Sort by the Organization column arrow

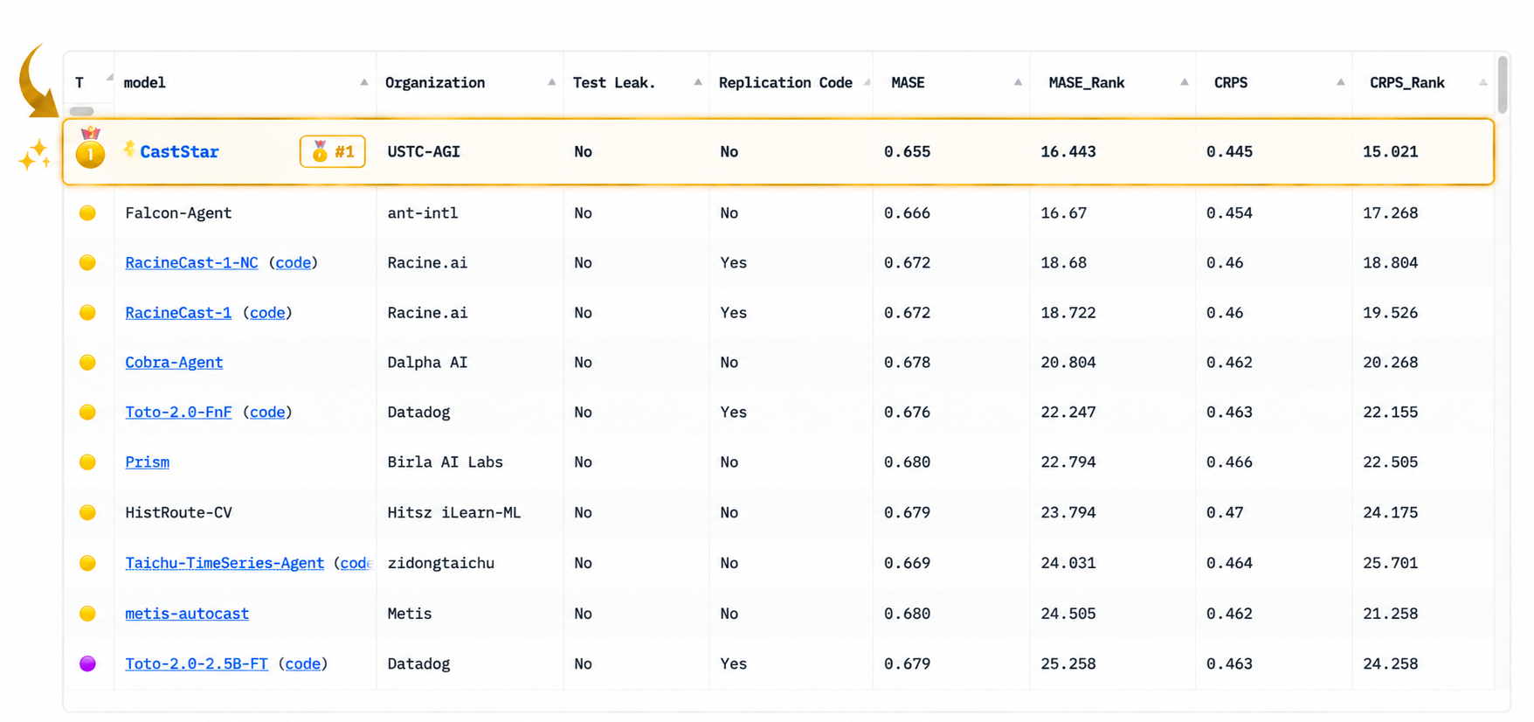point(551,82)
